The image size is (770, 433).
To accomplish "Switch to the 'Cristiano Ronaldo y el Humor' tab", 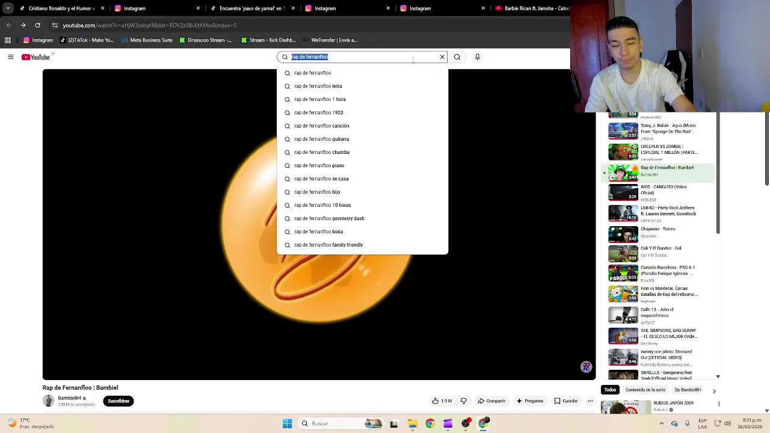I will click(62, 8).
